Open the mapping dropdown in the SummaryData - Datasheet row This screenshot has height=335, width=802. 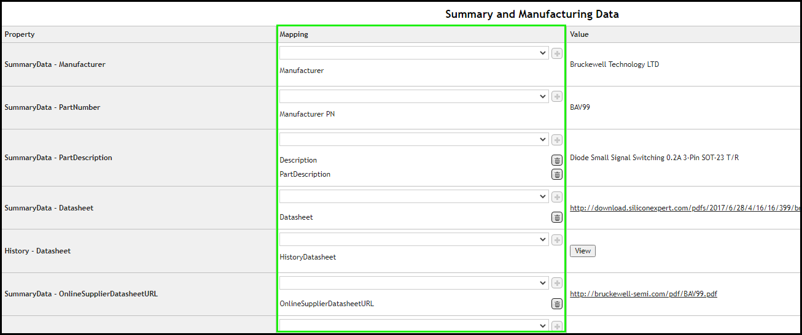coord(414,196)
